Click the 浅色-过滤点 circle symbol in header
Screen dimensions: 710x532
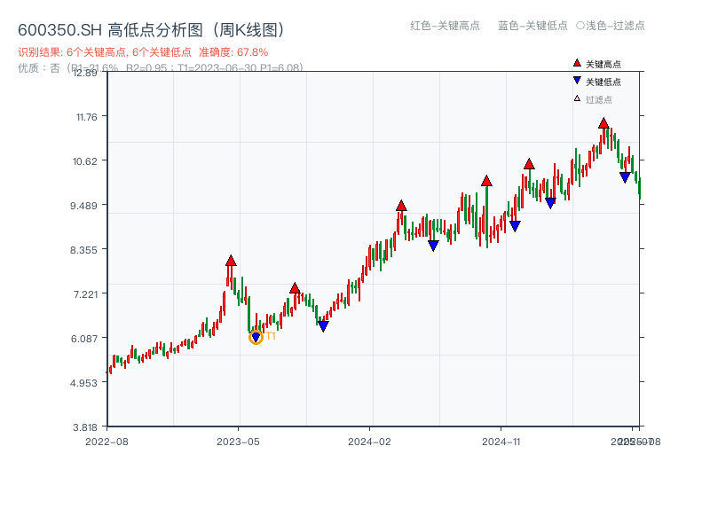click(x=580, y=26)
